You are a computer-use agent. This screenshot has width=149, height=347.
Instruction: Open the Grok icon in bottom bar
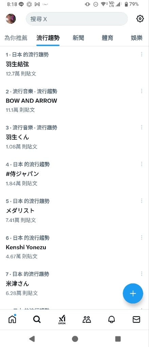pyautogui.click(x=62, y=320)
